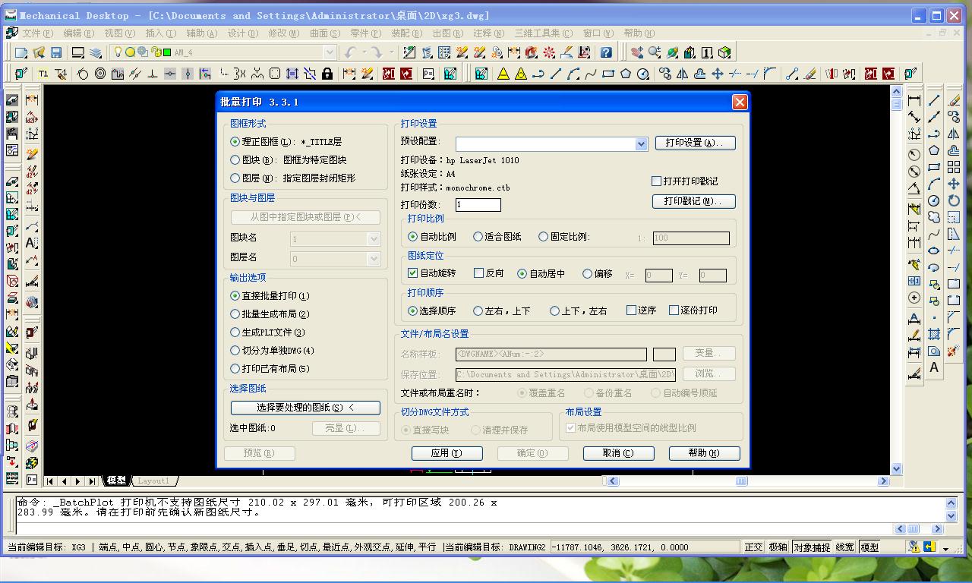This screenshot has width=972, height=583.
Task: Select the Polygon tool in the top toolbar
Action: point(626,74)
